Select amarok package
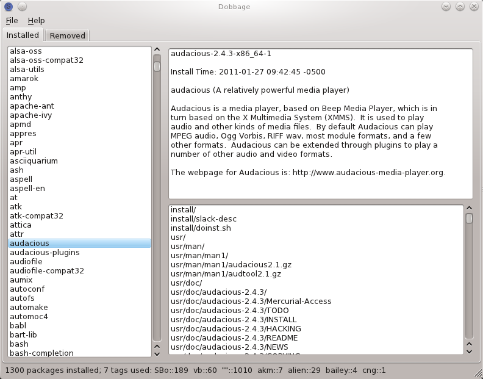The image size is (483, 379). pos(79,78)
